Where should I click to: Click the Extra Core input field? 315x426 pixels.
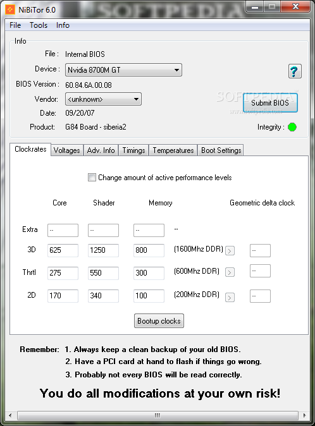(63, 230)
